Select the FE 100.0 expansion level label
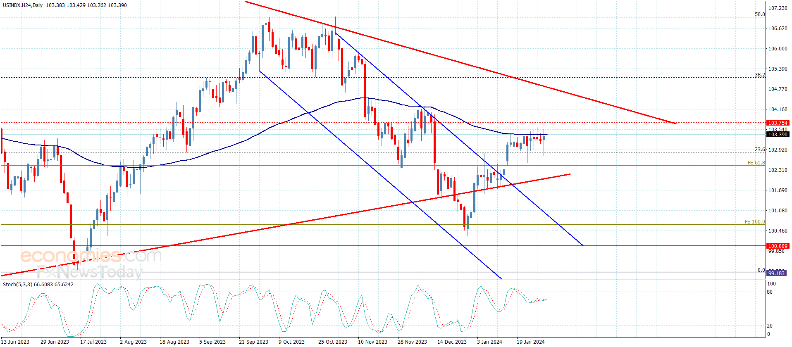This screenshot has width=792, height=347. 755,222
